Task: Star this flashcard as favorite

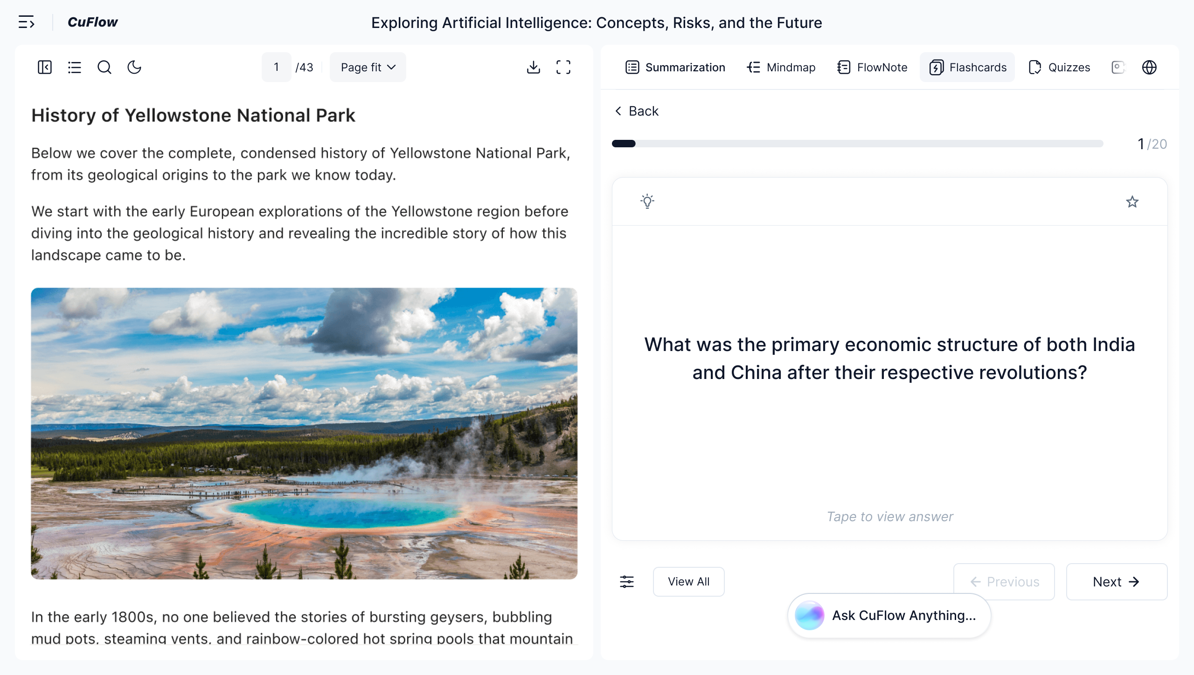Action: click(1132, 201)
